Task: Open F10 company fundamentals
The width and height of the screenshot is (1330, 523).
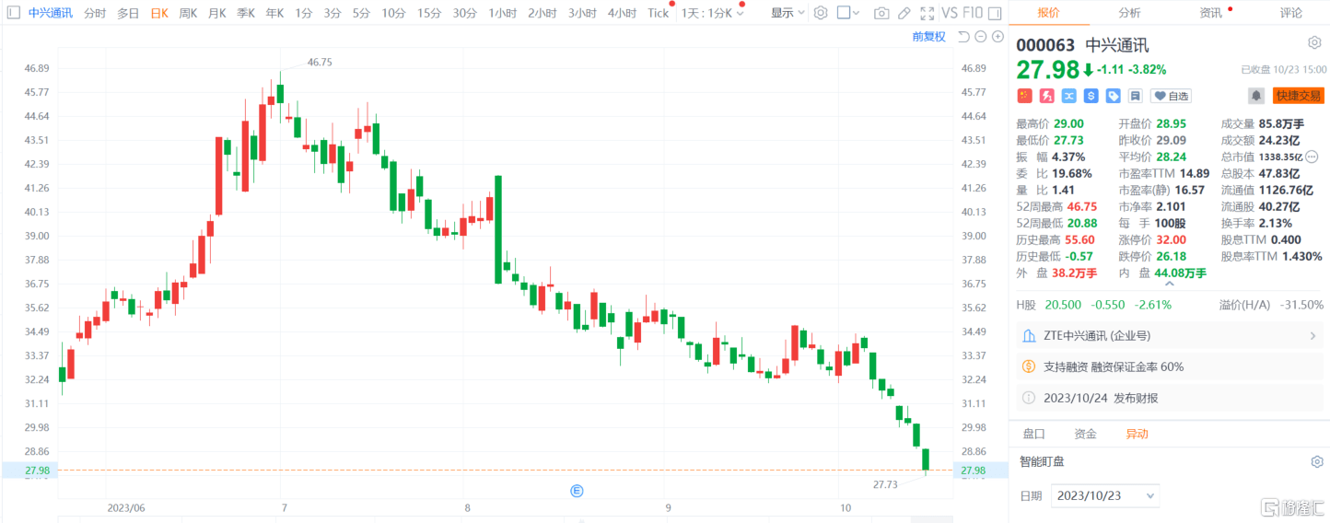Action: [974, 14]
